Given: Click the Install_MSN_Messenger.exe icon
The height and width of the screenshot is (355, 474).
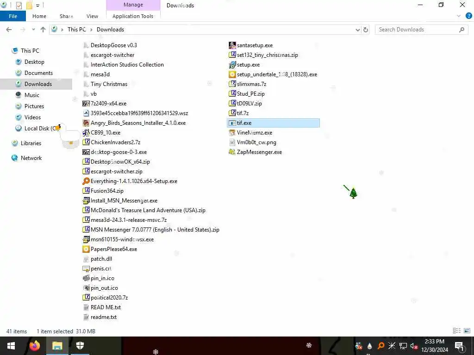Looking at the screenshot, I should pyautogui.click(x=86, y=201).
